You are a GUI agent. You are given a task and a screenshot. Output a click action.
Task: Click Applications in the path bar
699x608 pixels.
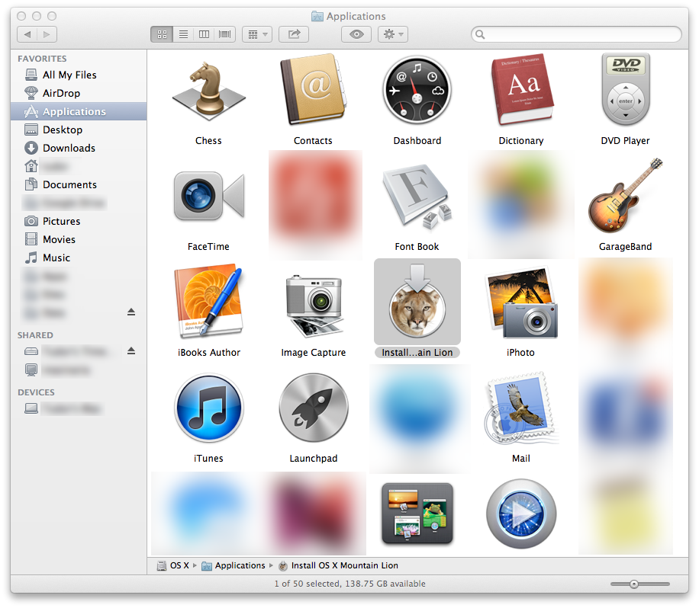coord(234,566)
